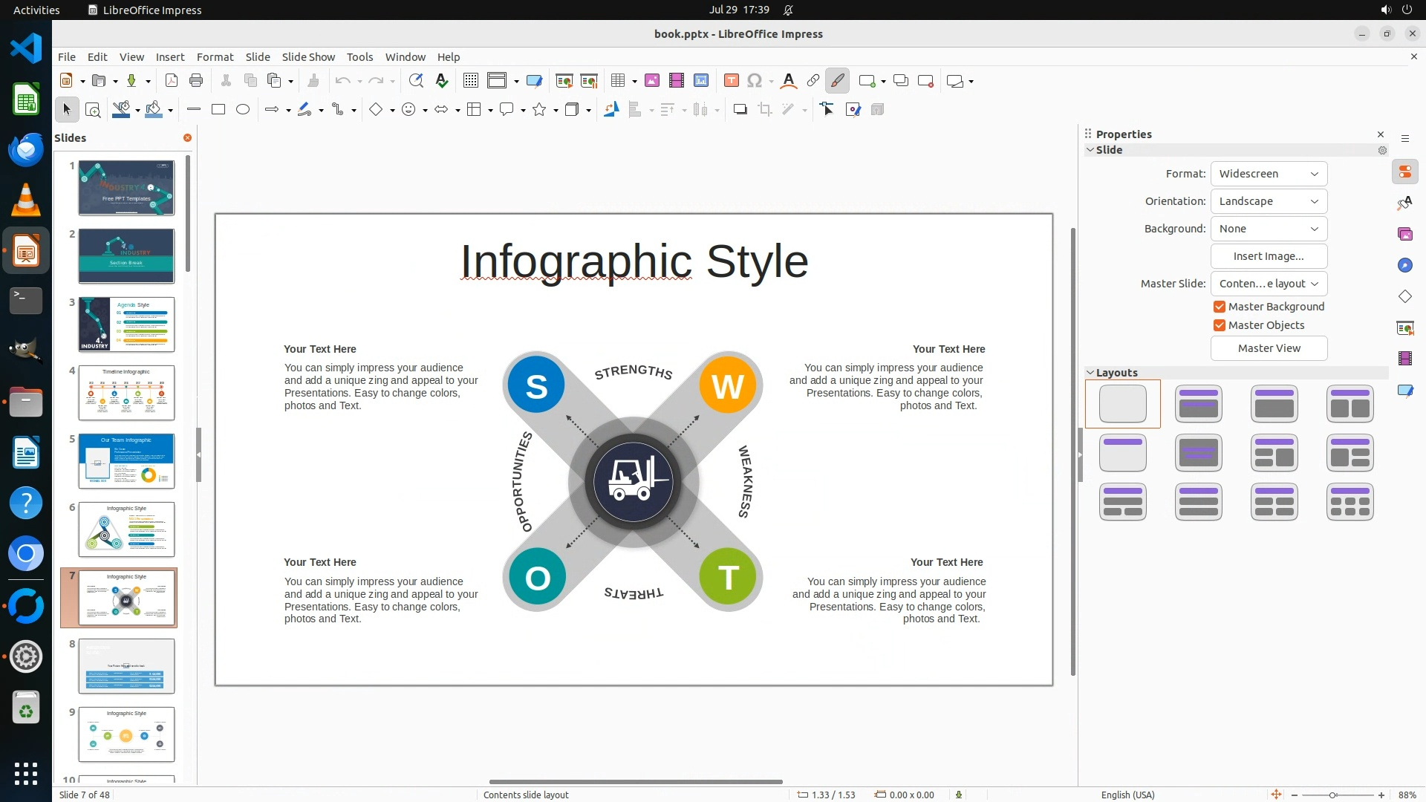Image resolution: width=1426 pixels, height=802 pixels.
Task: Open the Format dropdown showing Widescreen
Action: pos(1269,174)
